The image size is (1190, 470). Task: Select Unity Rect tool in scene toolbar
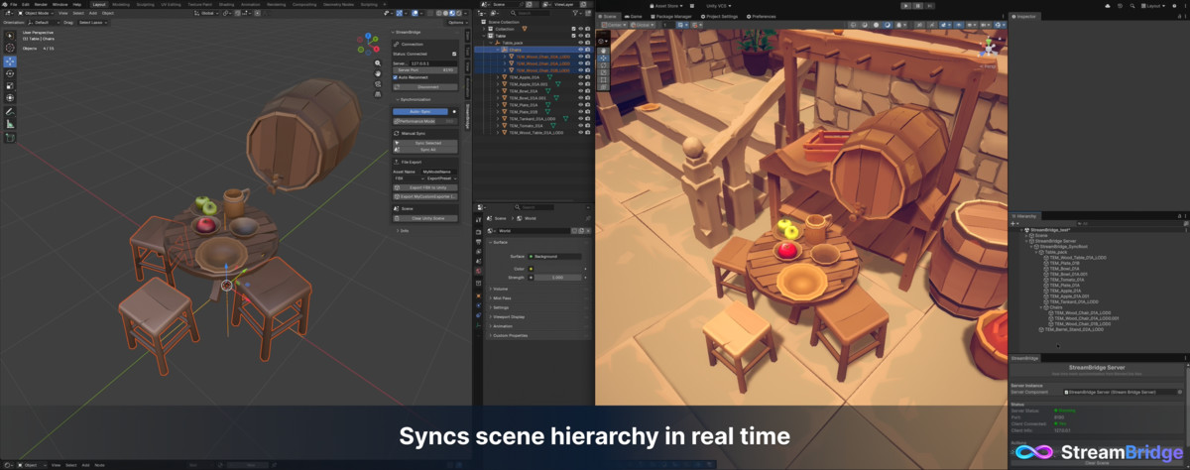click(x=603, y=78)
